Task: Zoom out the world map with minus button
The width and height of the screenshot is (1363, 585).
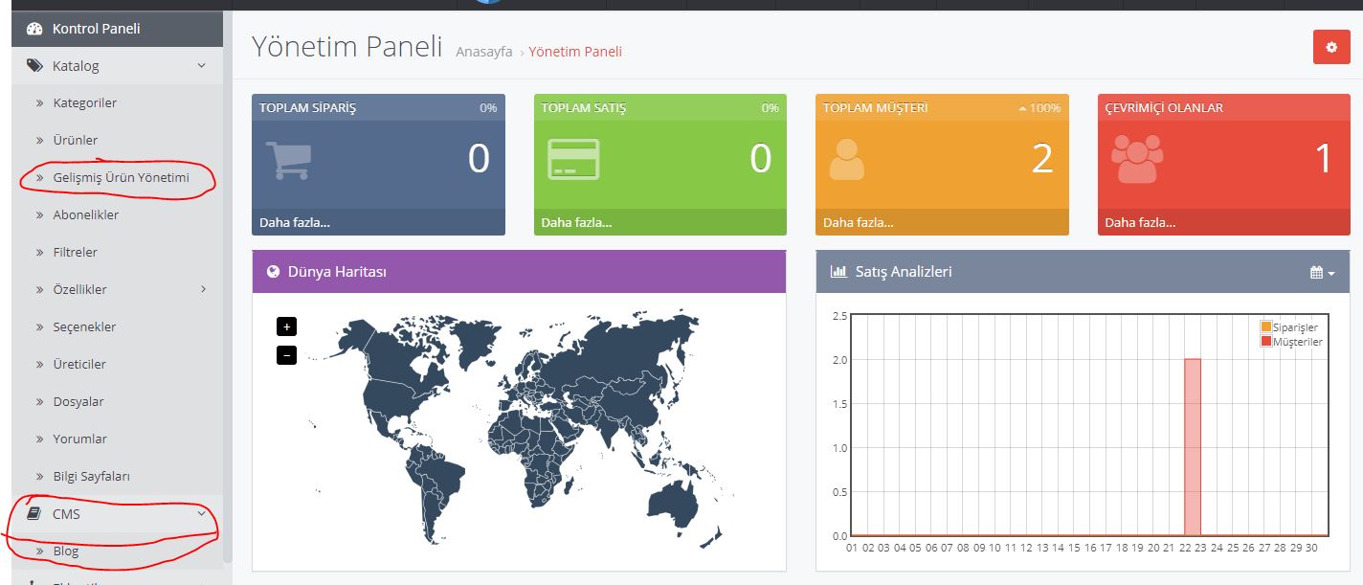Action: 286,355
